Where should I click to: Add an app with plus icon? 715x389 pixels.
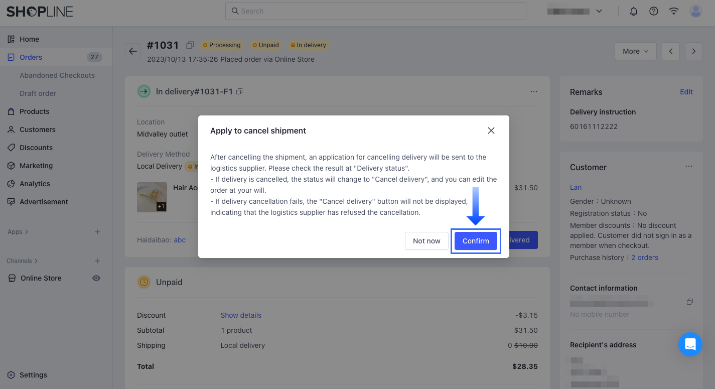(97, 232)
